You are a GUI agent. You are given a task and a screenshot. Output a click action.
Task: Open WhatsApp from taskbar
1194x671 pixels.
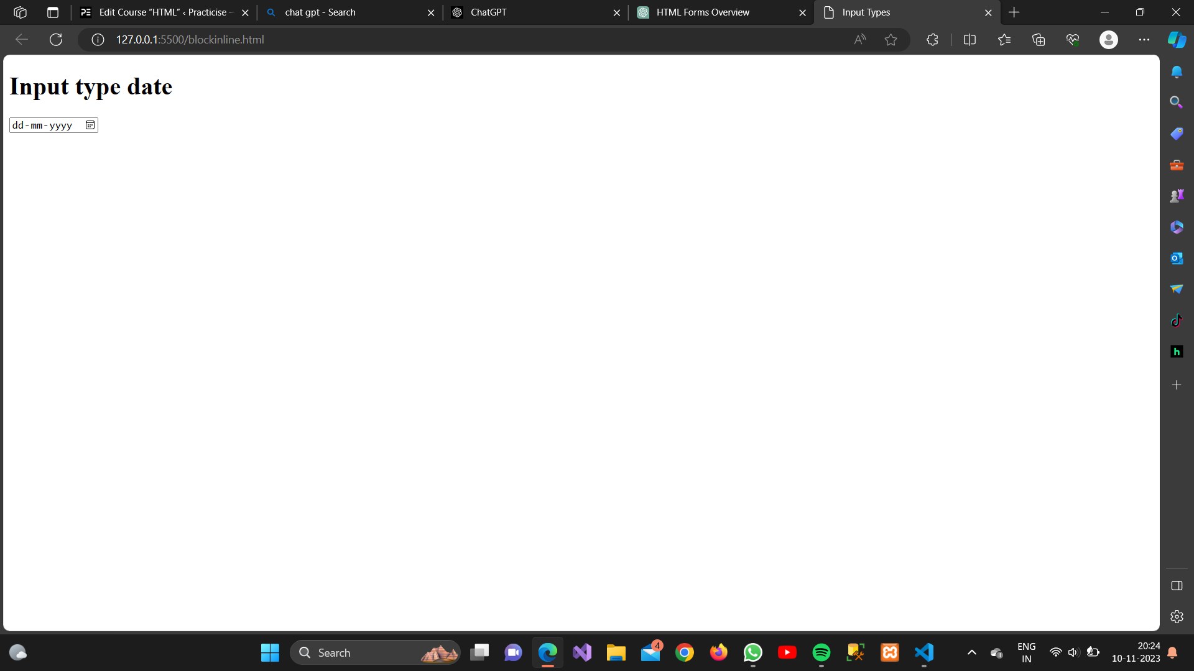753,653
